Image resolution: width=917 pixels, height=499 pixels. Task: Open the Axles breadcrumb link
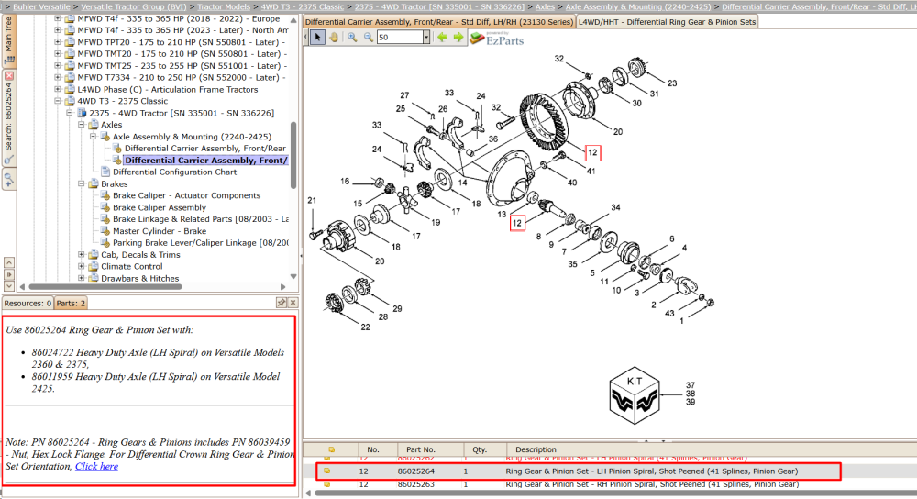545,6
